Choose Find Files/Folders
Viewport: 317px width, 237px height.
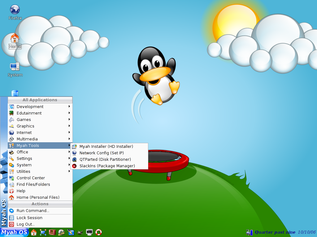pos(40,184)
